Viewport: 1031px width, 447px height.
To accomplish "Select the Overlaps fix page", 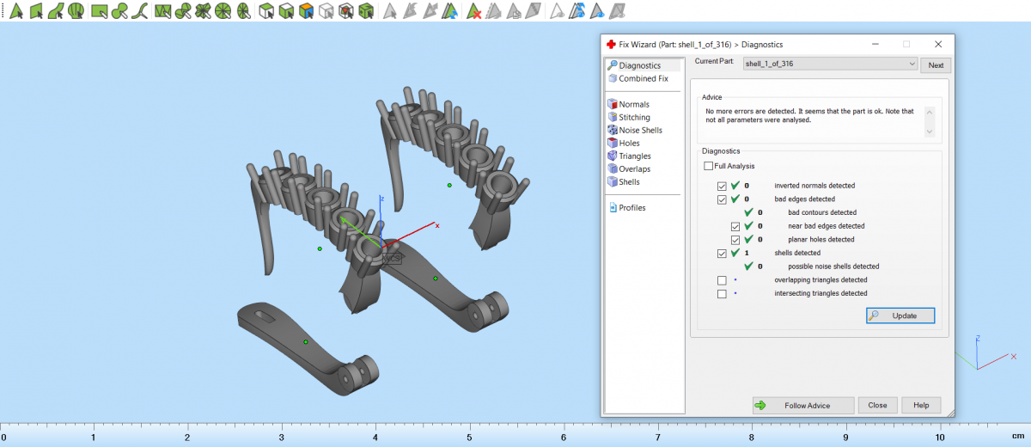I will [x=634, y=168].
